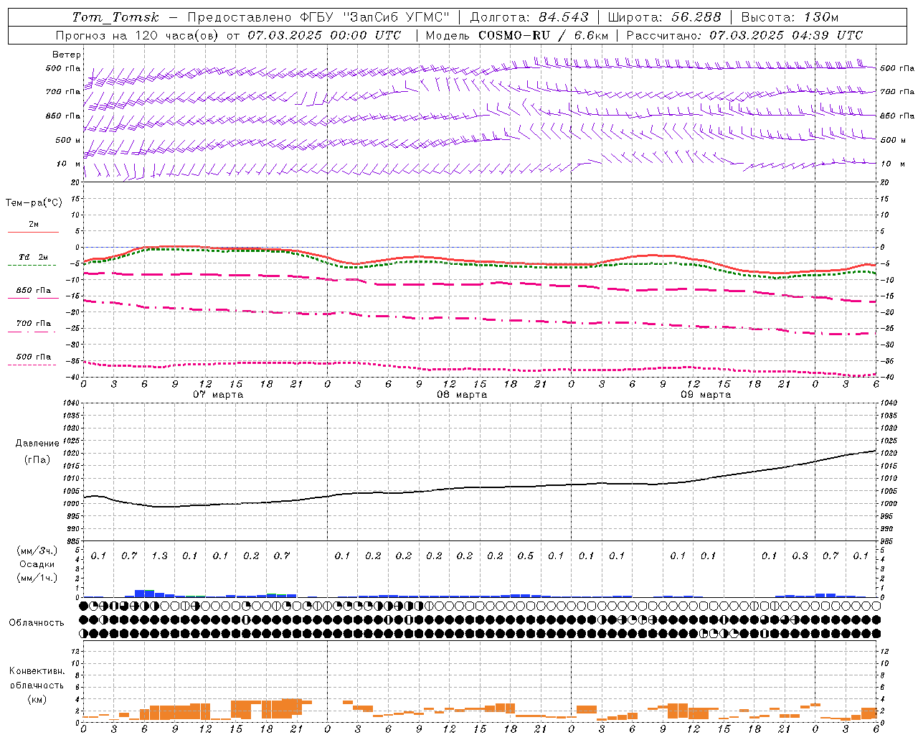Screen dimensions: 918x735
Task: Select the Долгота: 84.543 value
Action: click(x=529, y=17)
